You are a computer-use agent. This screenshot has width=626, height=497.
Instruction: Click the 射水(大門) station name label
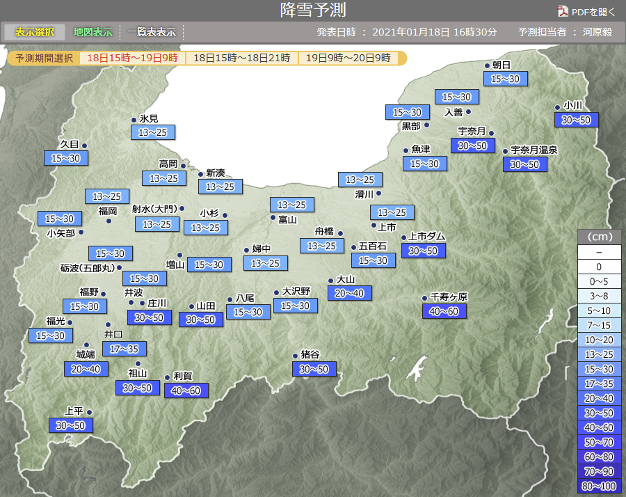pos(154,209)
